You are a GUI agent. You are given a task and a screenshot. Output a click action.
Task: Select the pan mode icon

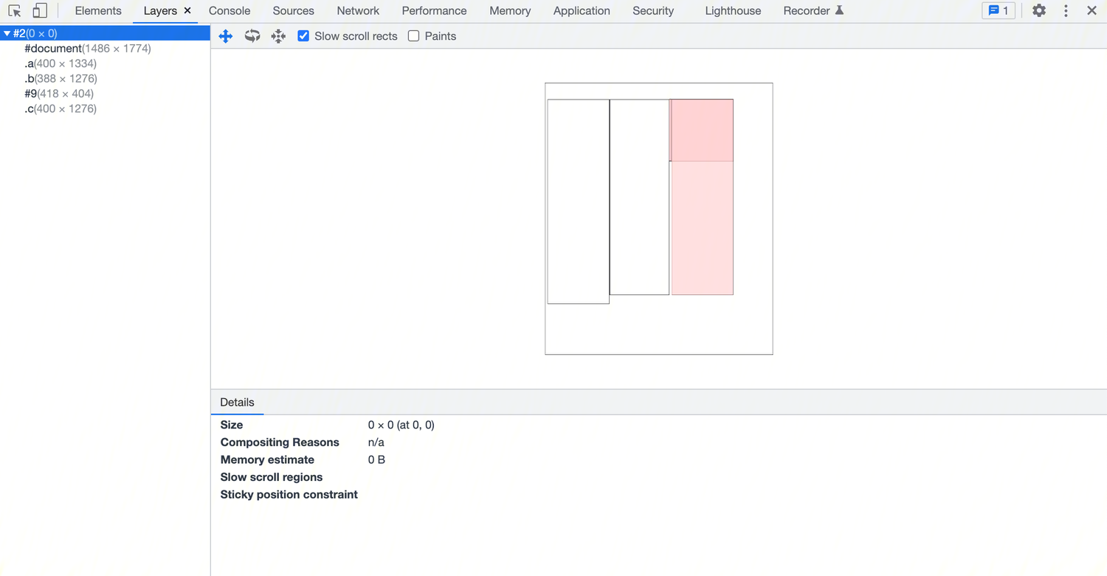coord(226,36)
